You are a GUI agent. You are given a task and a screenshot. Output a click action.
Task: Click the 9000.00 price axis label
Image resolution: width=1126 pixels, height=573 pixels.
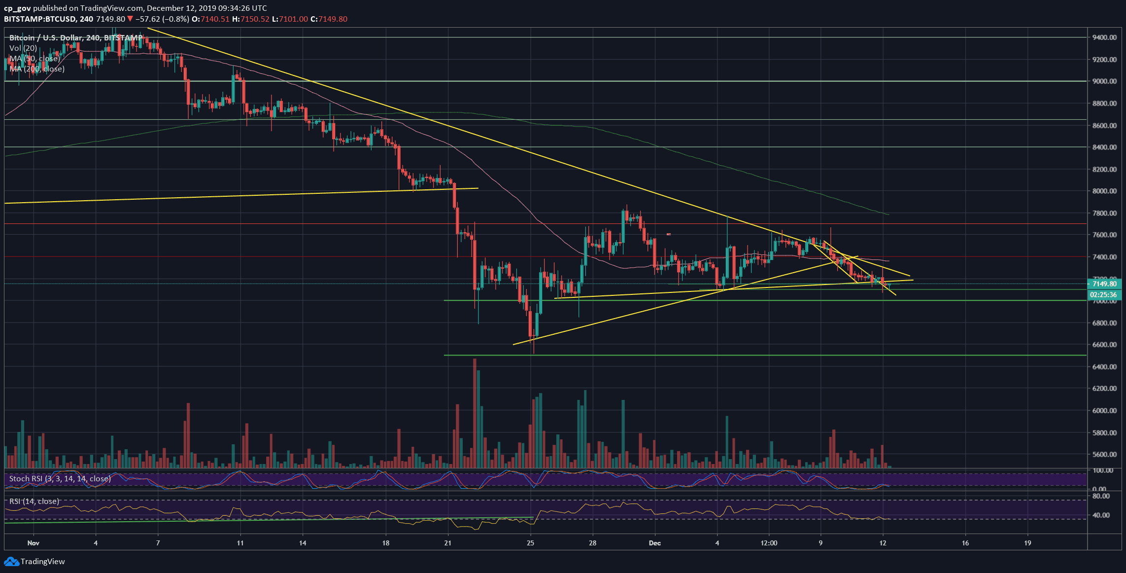pos(1104,81)
